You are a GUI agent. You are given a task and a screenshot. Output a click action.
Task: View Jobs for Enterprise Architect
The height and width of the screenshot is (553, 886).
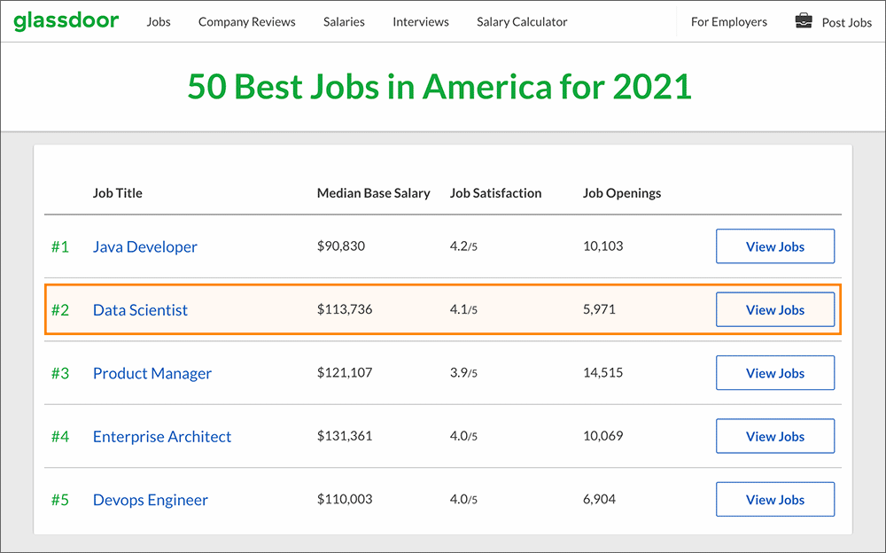[x=775, y=436]
